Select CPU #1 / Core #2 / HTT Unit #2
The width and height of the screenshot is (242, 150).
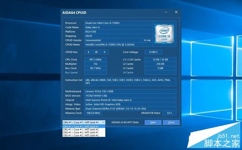click(84, 135)
